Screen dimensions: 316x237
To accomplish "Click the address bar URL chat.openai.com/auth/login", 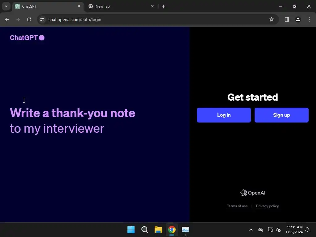I will (75, 19).
